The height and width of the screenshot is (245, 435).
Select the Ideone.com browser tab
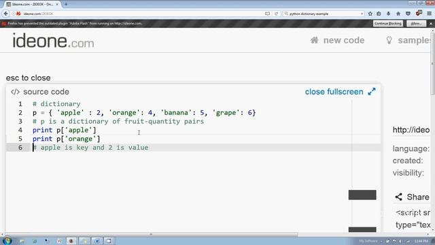tap(33, 4)
